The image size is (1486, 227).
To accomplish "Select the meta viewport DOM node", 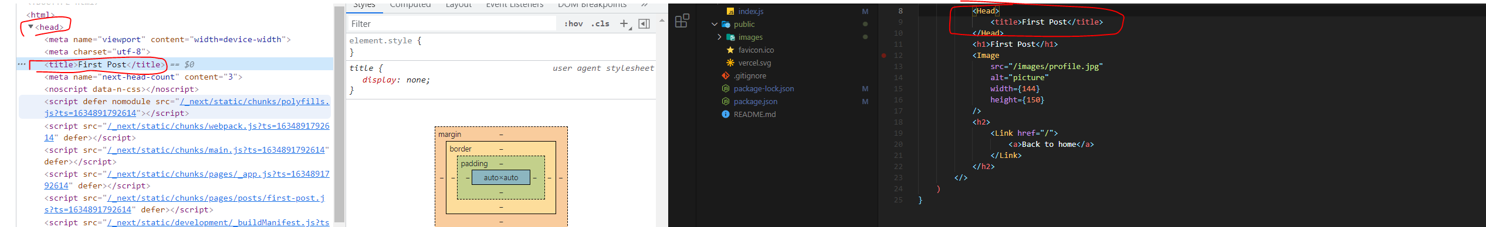I will 167,39.
